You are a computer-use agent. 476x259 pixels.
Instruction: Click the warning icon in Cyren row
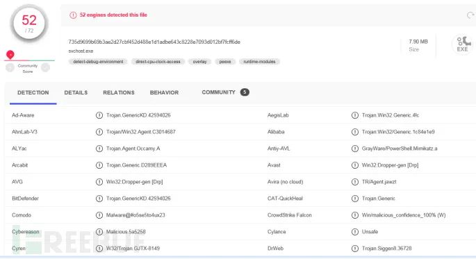pyautogui.click(x=99, y=249)
